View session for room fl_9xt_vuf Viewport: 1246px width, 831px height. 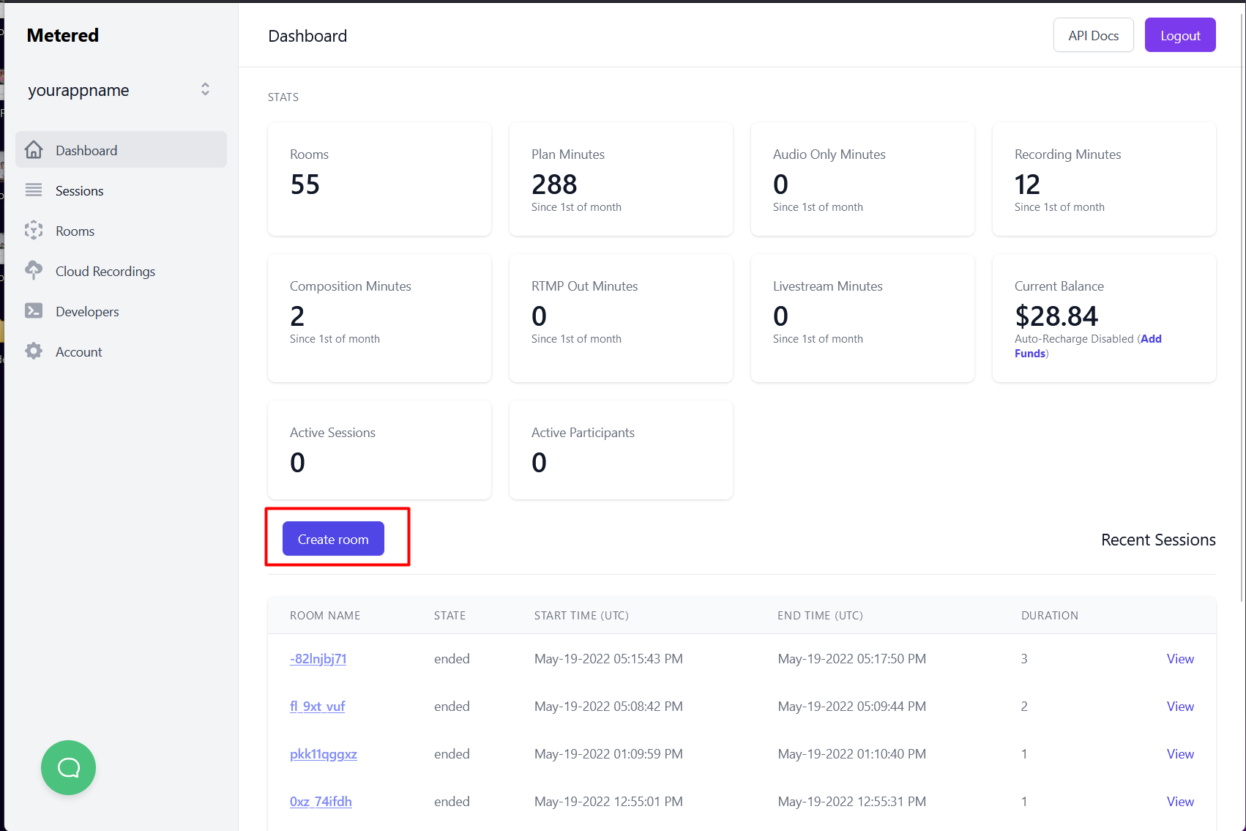1179,707
